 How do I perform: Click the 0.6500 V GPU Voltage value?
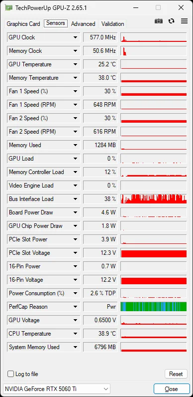(100, 320)
